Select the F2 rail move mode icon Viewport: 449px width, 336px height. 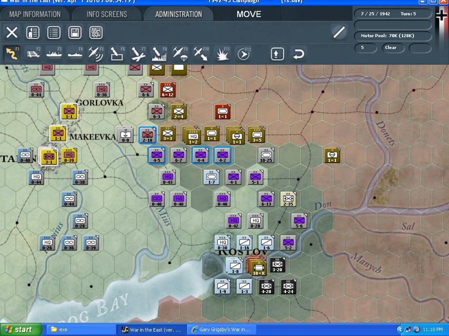tap(33, 54)
